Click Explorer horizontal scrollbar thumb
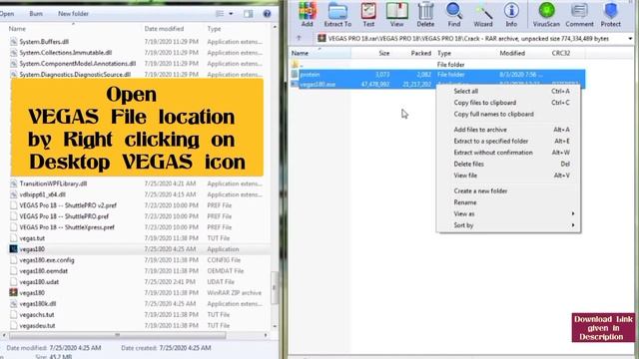 118,335
